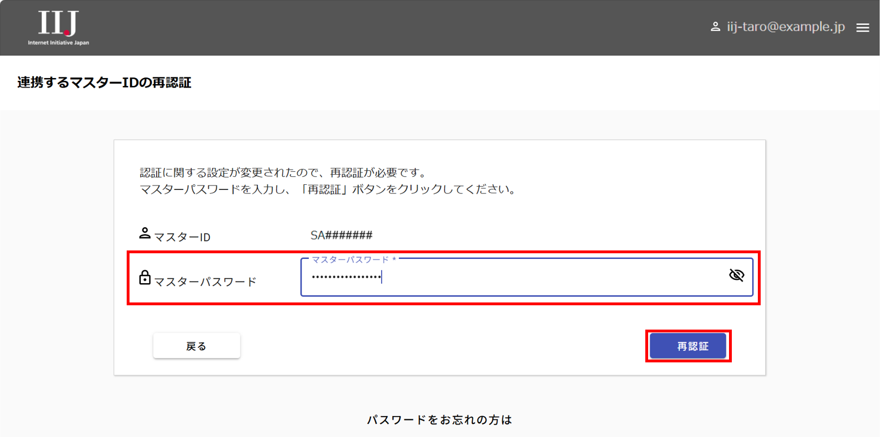The image size is (880, 437).
Task: Click the IIJ logo in the header
Action: tap(58, 23)
